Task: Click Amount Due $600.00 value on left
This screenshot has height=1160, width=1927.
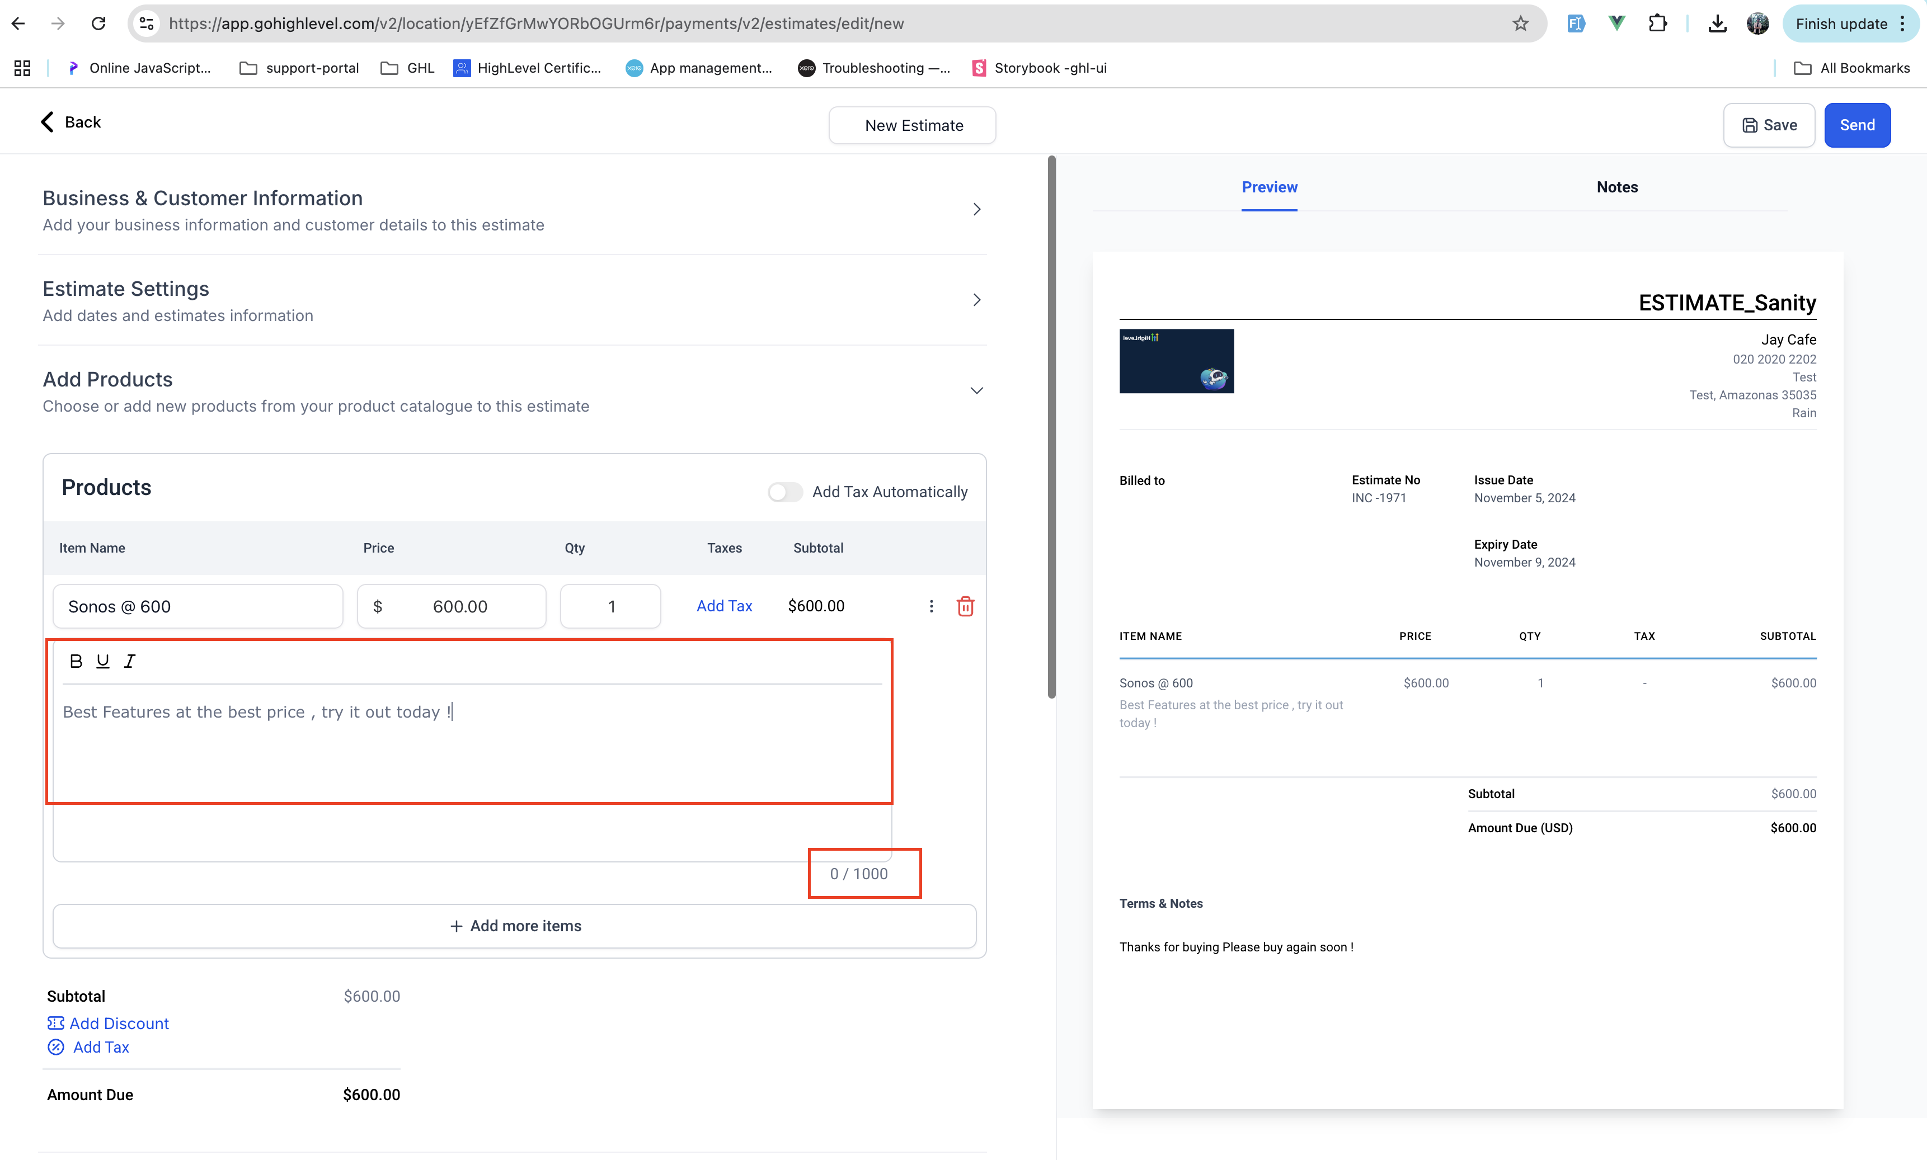Action: click(x=372, y=1095)
